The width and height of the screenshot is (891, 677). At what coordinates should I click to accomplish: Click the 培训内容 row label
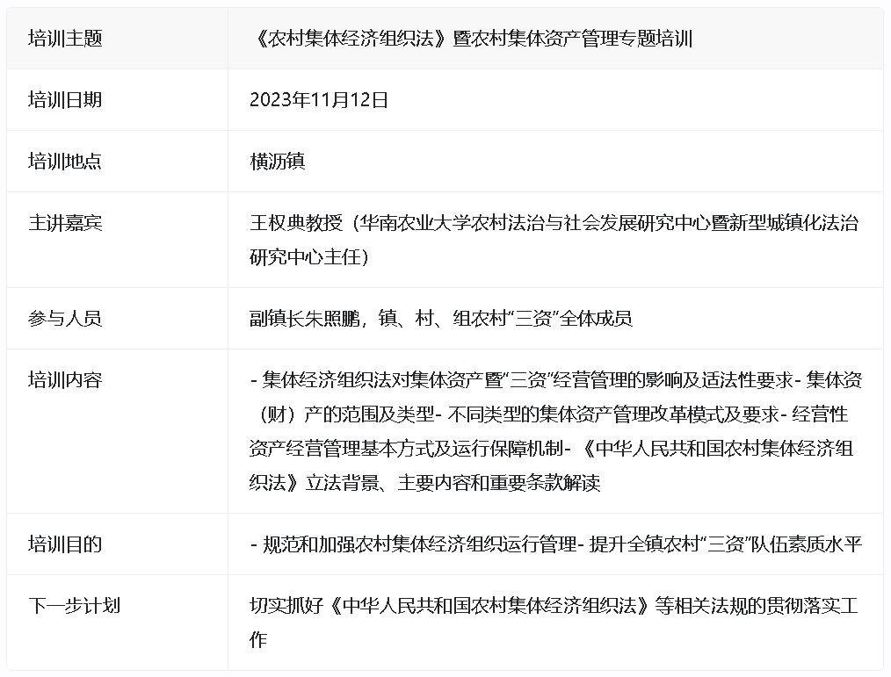tap(65, 380)
